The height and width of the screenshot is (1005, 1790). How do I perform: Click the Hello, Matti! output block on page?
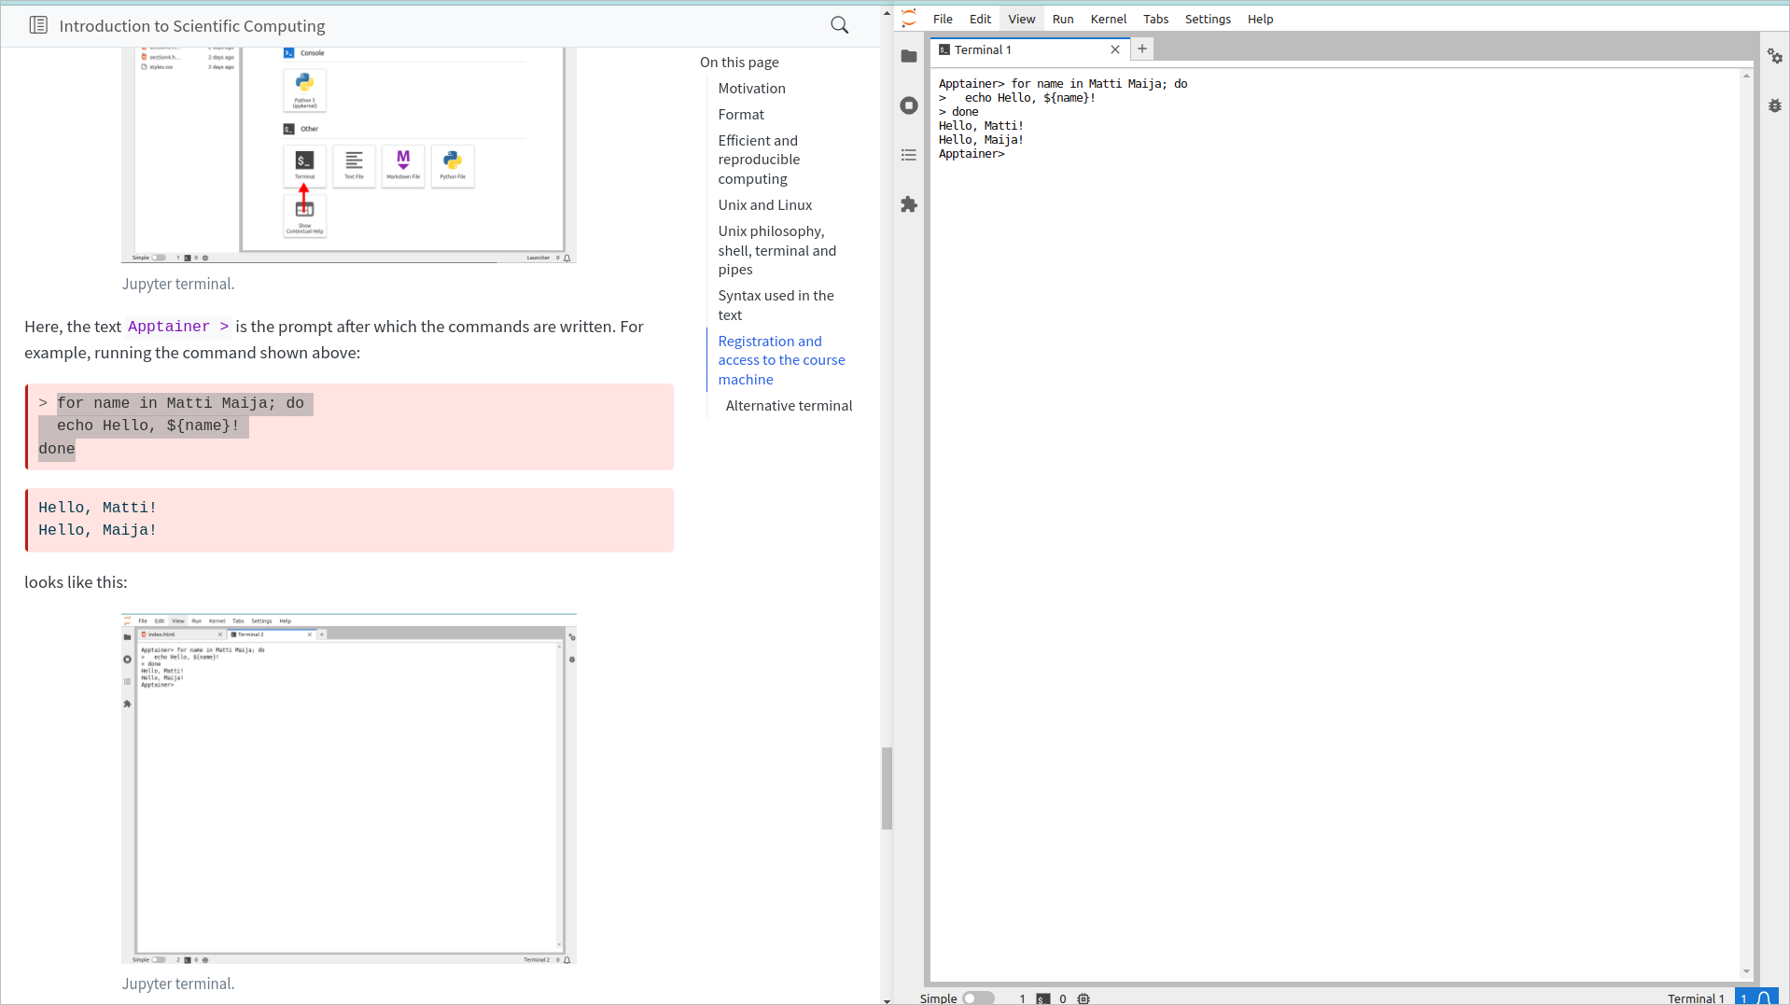tap(349, 520)
